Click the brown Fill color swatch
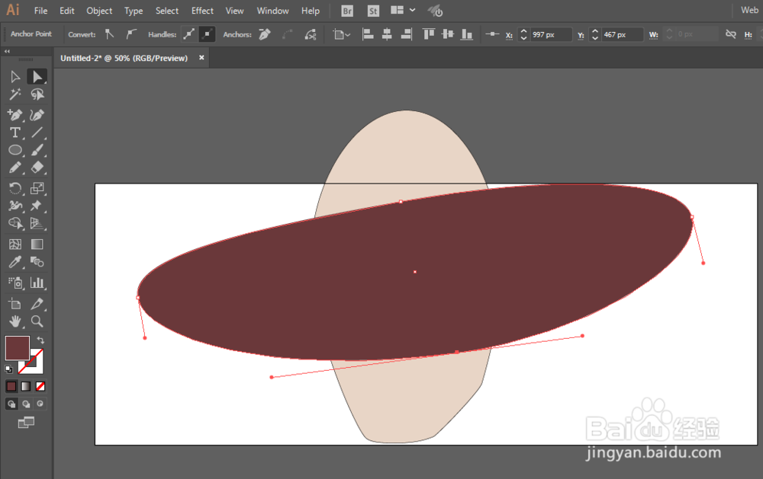763x479 pixels. pyautogui.click(x=18, y=348)
